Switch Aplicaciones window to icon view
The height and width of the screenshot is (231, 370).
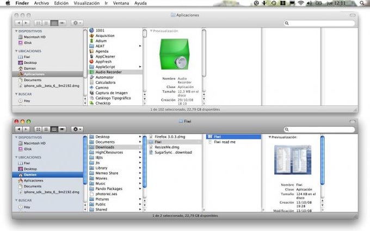click(38, 23)
